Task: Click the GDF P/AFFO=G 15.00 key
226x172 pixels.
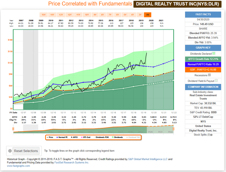Action: point(203,70)
